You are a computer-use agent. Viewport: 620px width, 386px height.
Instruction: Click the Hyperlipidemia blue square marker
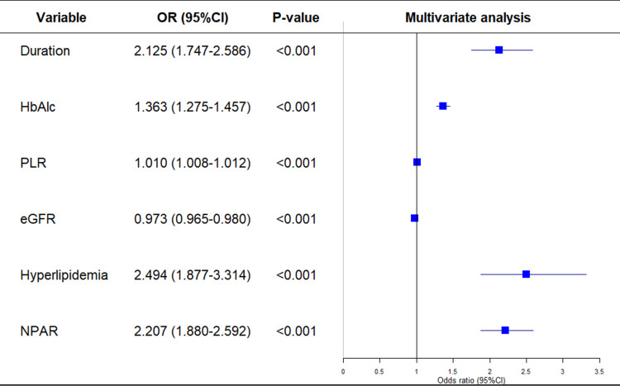(x=526, y=274)
